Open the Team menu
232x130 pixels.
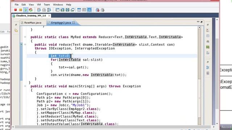pos(47,5)
